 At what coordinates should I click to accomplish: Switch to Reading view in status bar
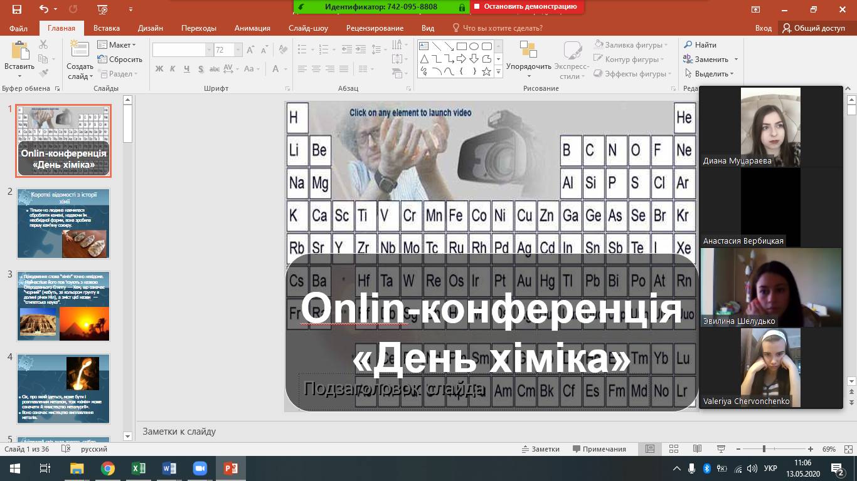coord(697,449)
